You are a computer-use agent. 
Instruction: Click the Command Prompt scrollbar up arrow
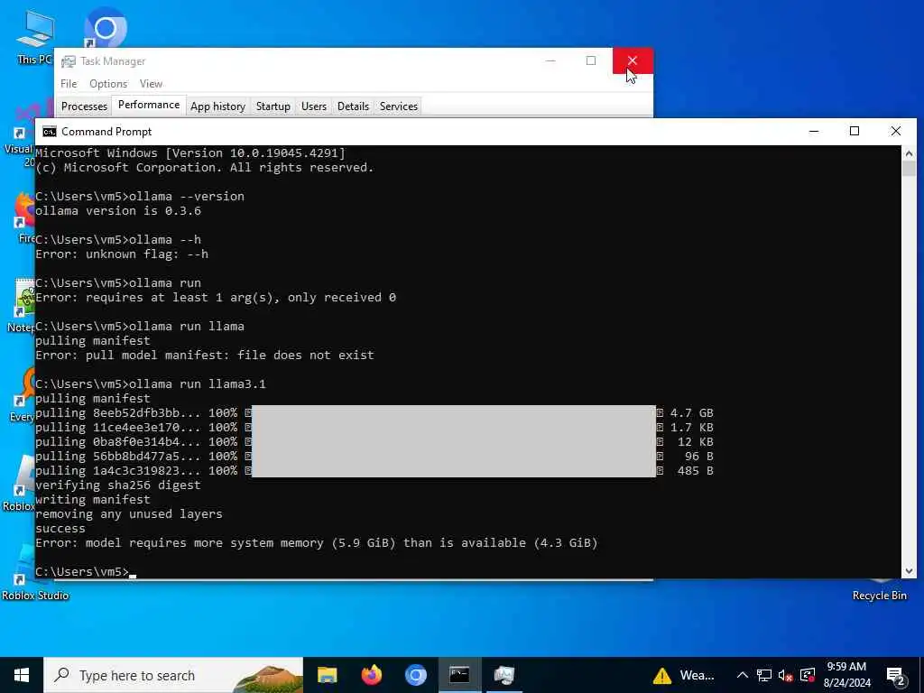(x=909, y=153)
